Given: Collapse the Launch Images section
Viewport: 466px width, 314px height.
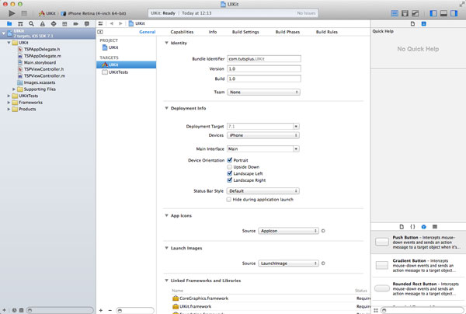Looking at the screenshot, I should pos(166,248).
